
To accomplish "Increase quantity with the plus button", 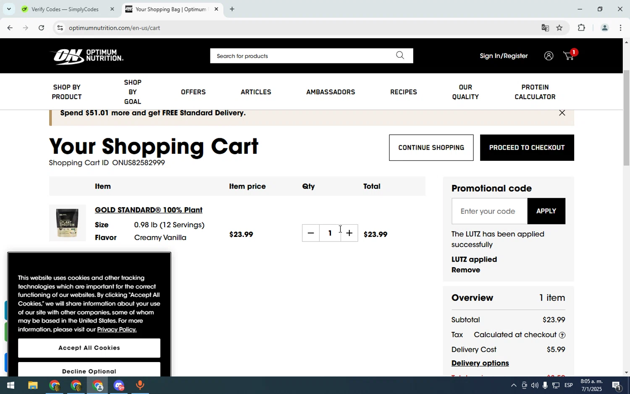I will (349, 233).
